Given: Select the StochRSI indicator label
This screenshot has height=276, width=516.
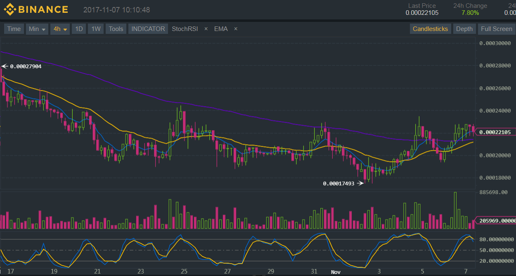Looking at the screenshot, I should (185, 29).
